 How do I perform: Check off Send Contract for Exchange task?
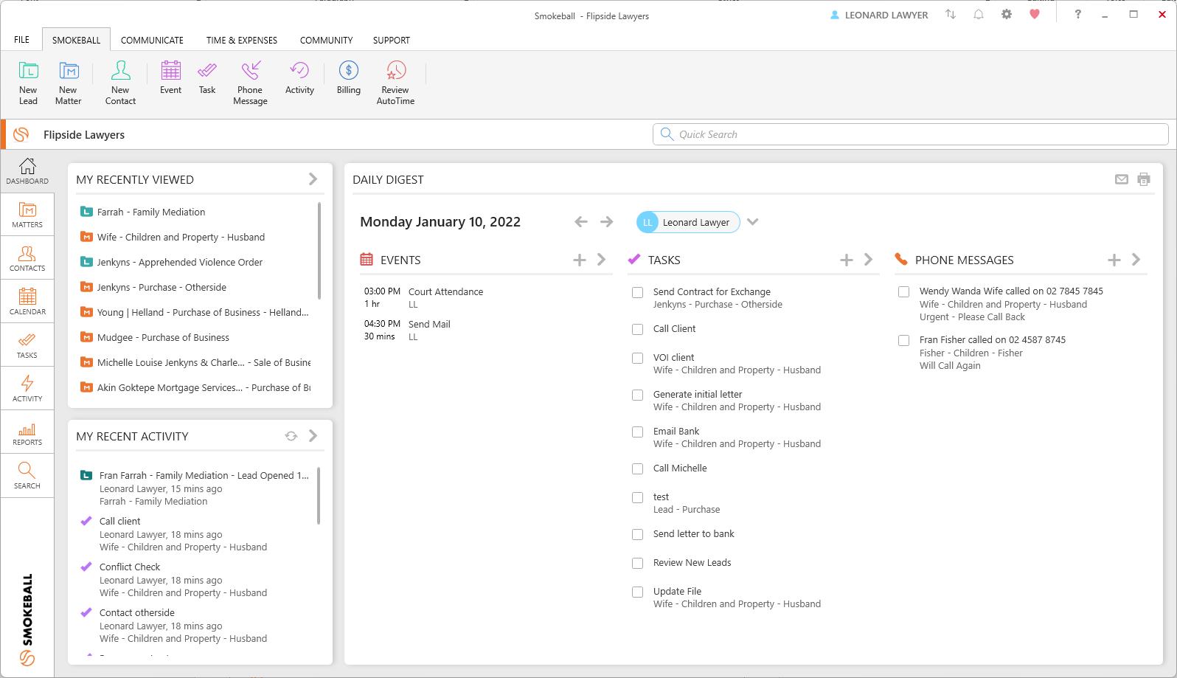[638, 293]
